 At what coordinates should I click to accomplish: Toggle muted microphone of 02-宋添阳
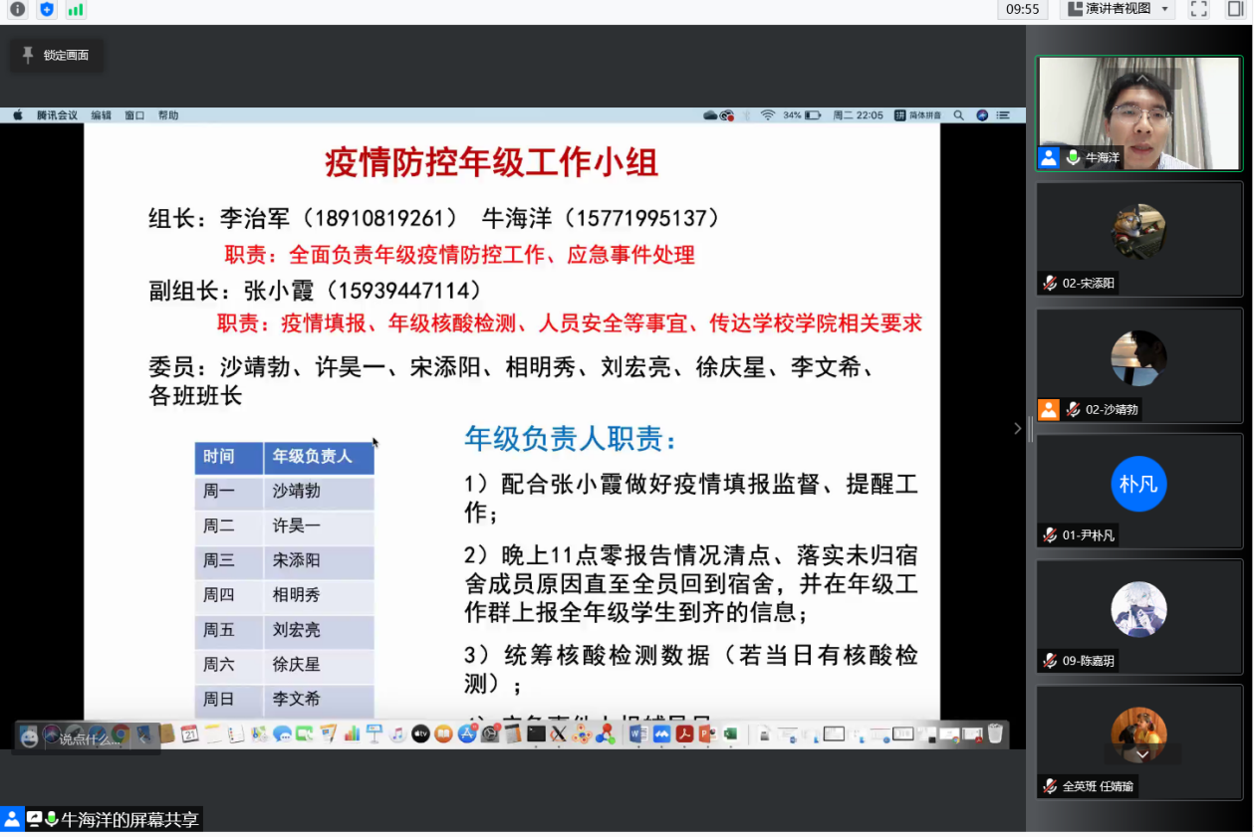1050,284
